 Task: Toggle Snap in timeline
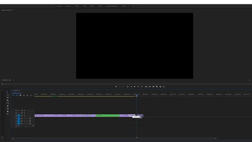click(x=17, y=95)
